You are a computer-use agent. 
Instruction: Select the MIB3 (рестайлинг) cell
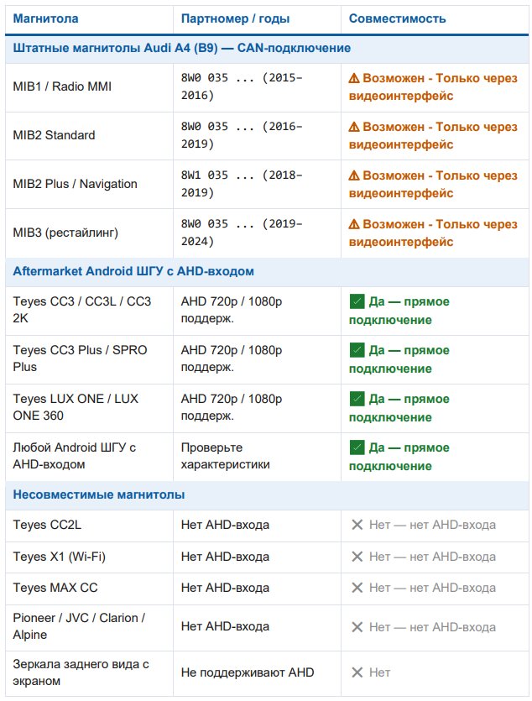point(89,233)
